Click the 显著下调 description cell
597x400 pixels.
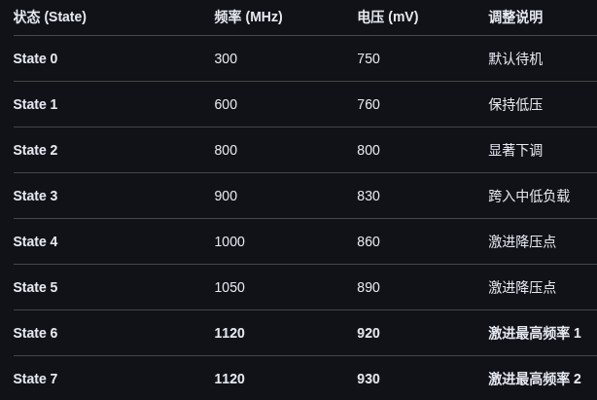(515, 150)
